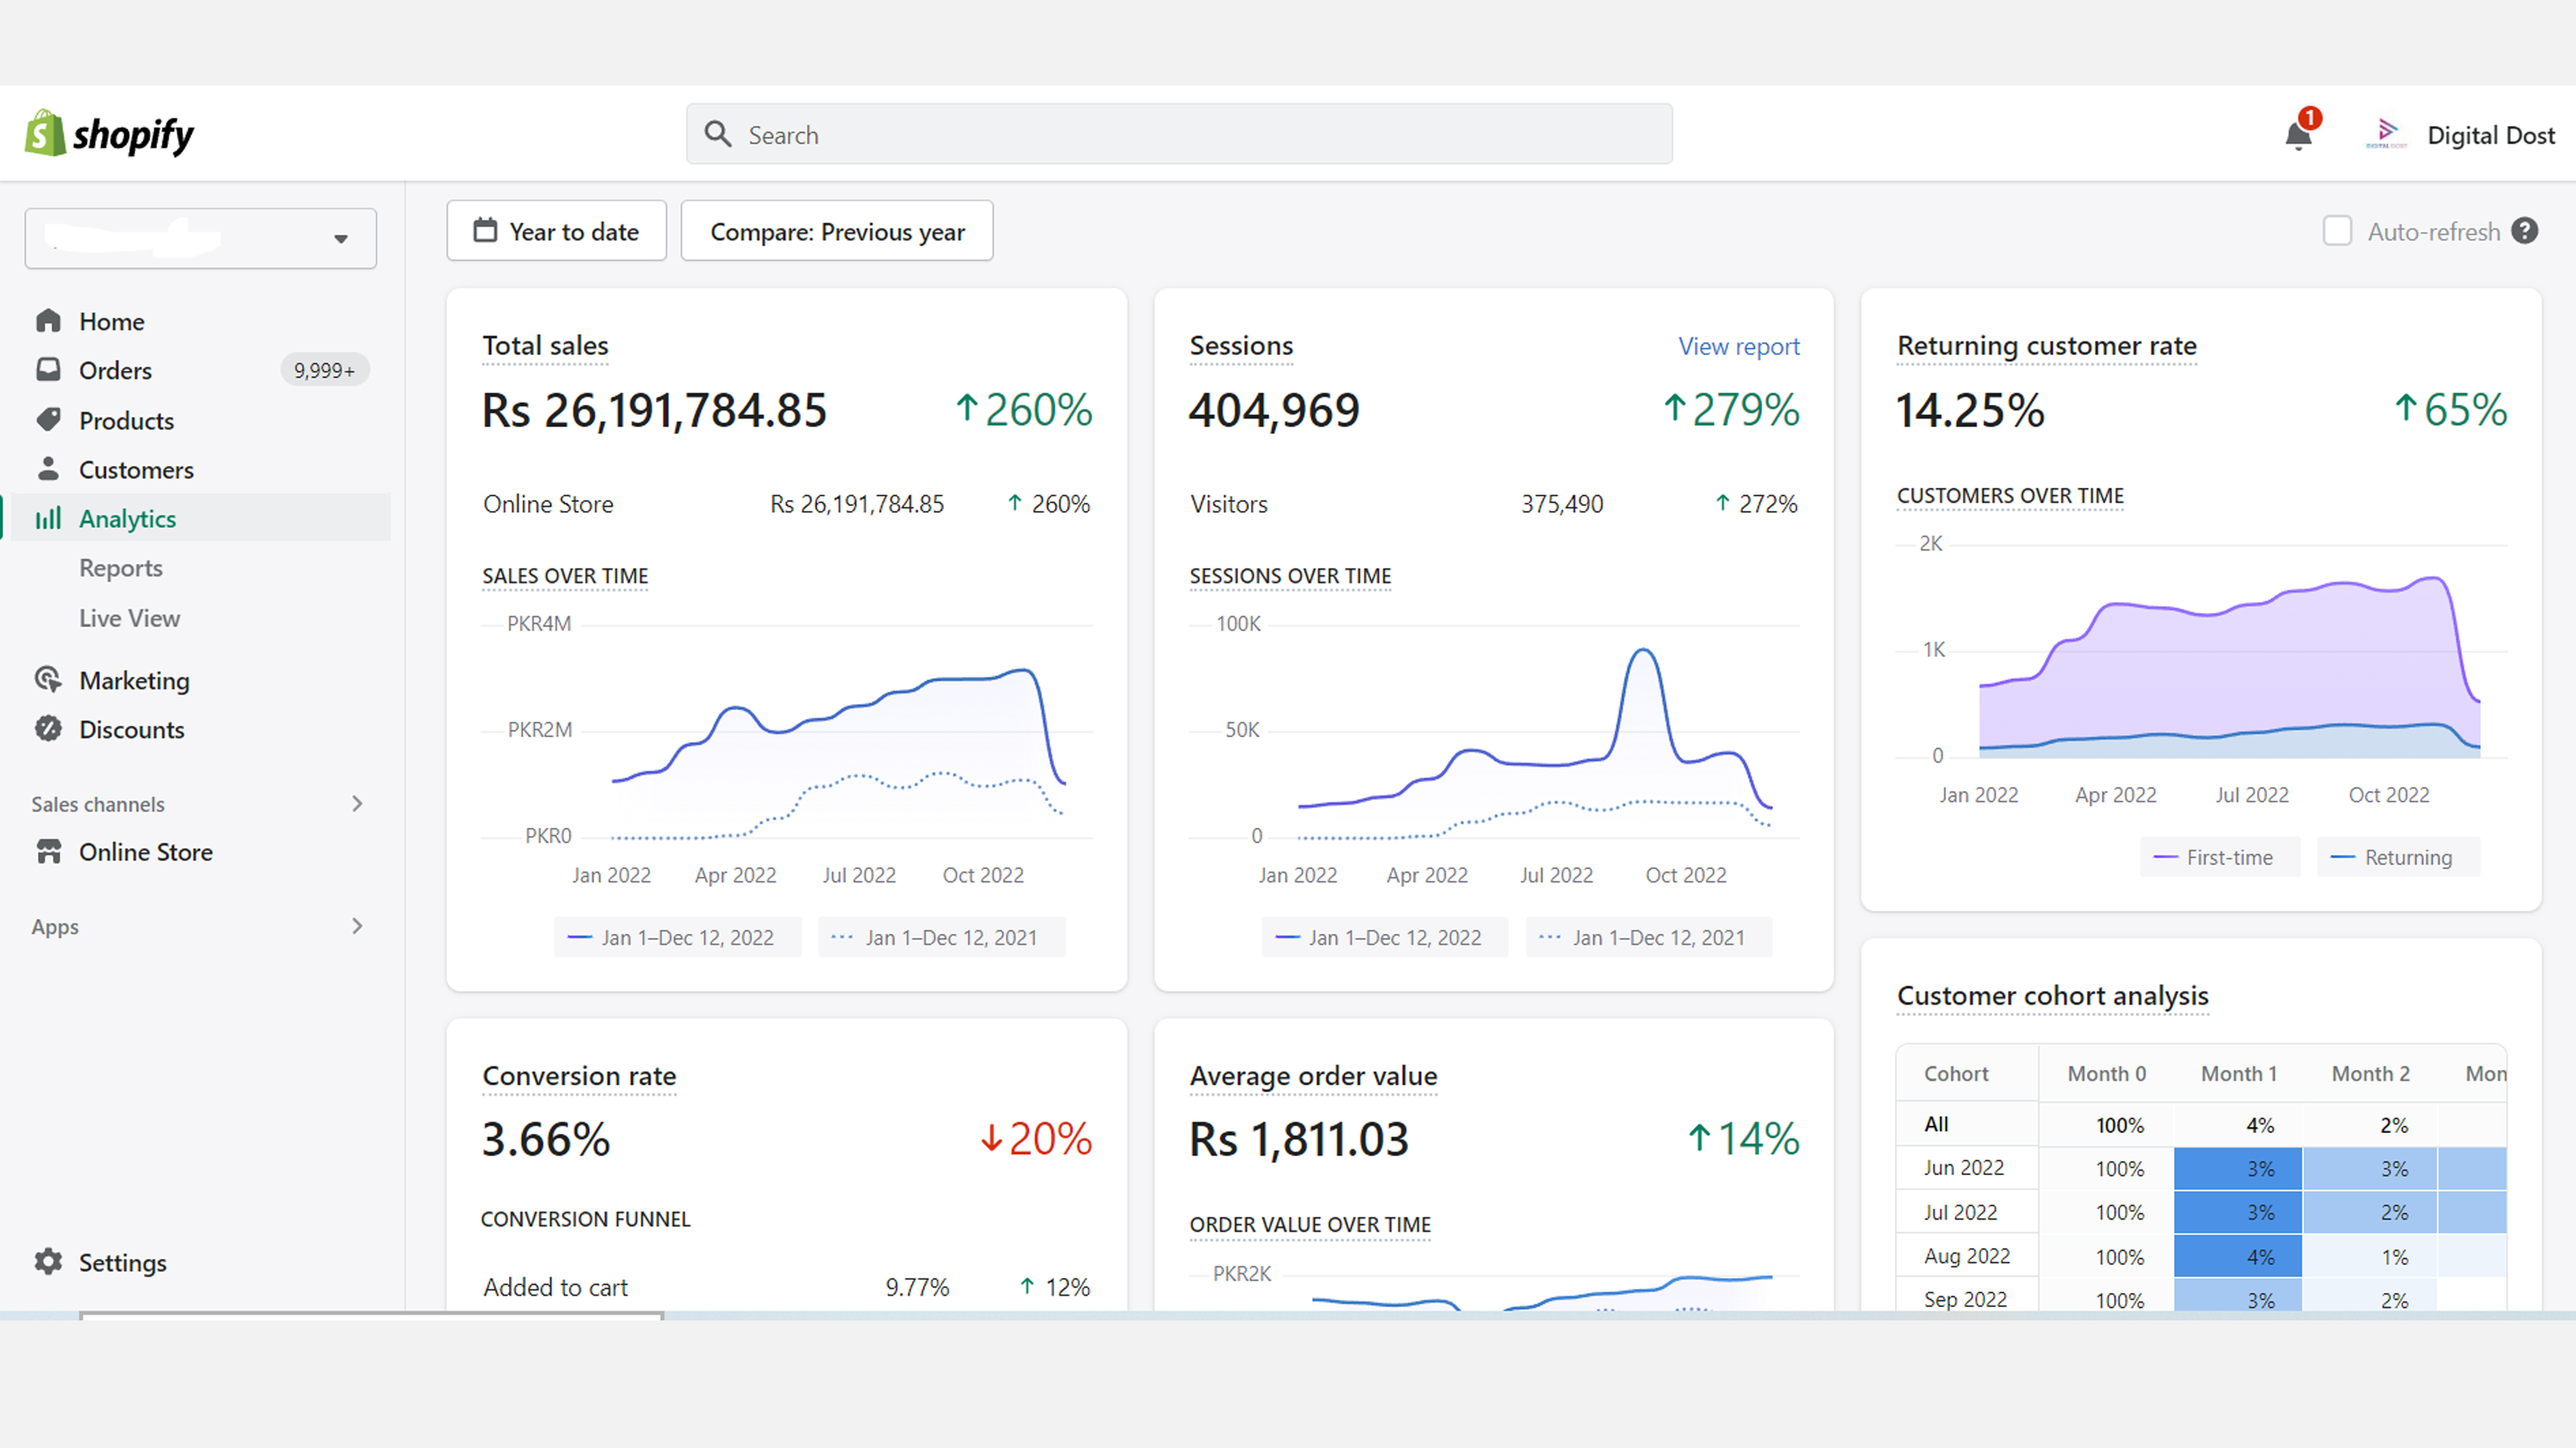Click the Year to date button

pyautogui.click(x=556, y=231)
